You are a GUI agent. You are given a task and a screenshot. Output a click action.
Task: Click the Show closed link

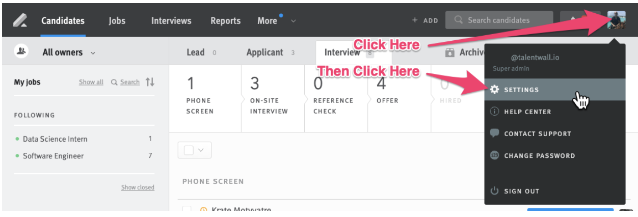click(x=138, y=187)
